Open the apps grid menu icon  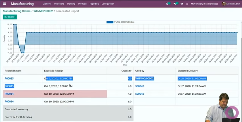(x=4, y=4)
